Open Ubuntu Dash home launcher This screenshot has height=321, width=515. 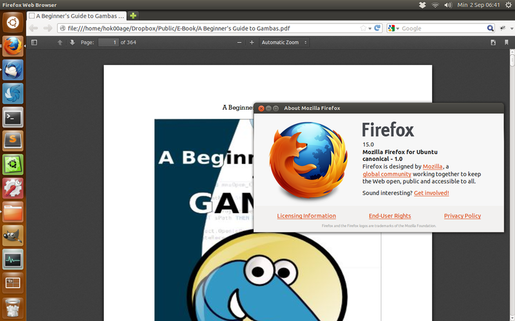point(13,22)
